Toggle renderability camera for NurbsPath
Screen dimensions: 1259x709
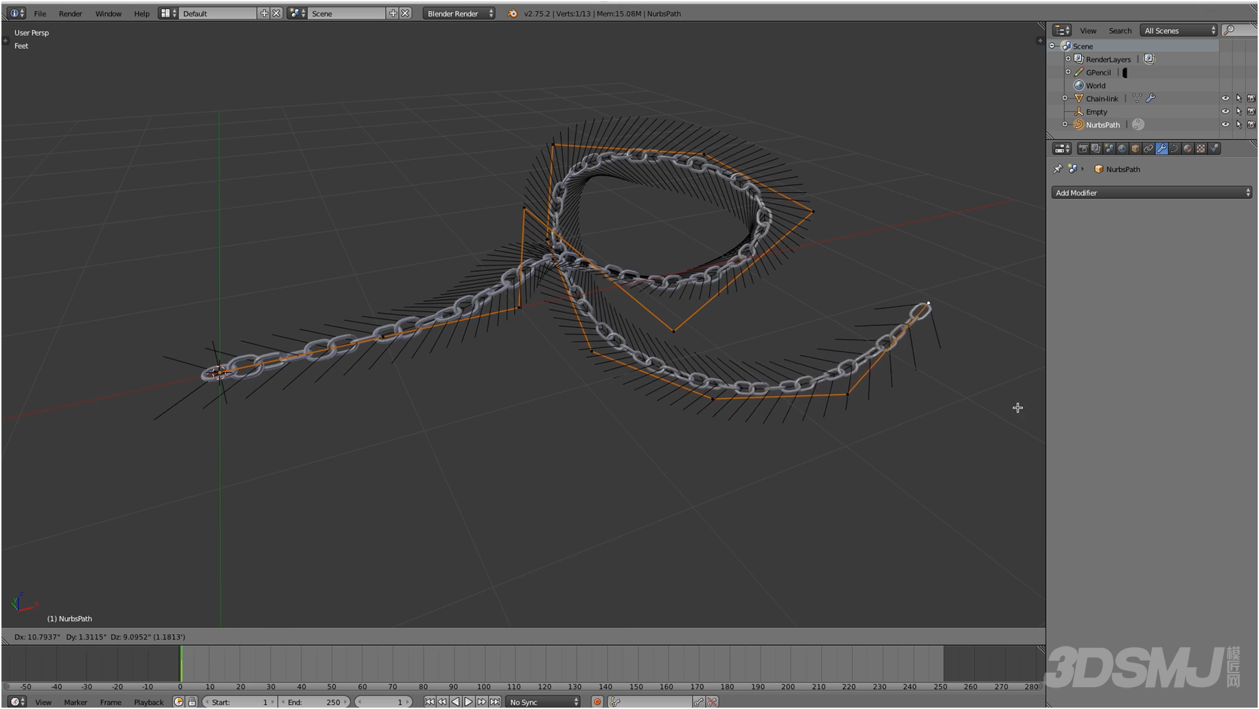tap(1251, 124)
